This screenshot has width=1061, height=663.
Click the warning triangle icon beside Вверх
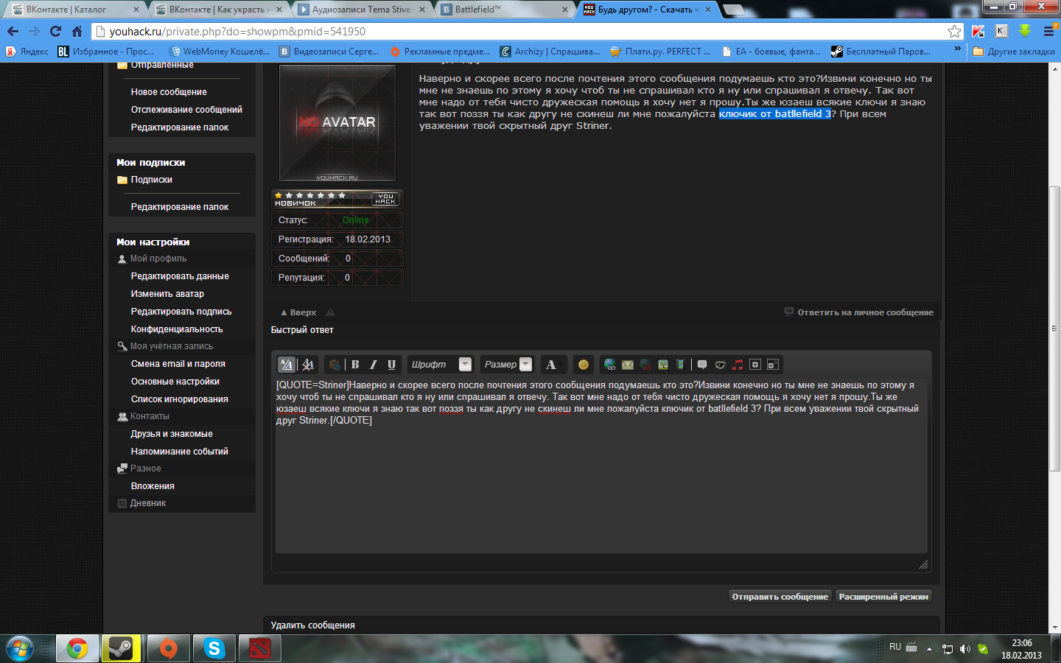click(330, 312)
